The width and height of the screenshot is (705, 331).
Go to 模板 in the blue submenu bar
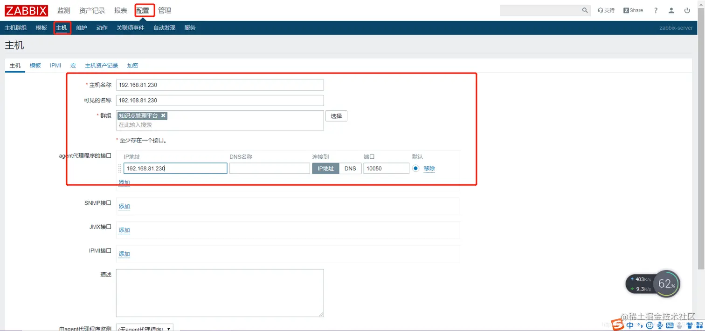pos(41,28)
